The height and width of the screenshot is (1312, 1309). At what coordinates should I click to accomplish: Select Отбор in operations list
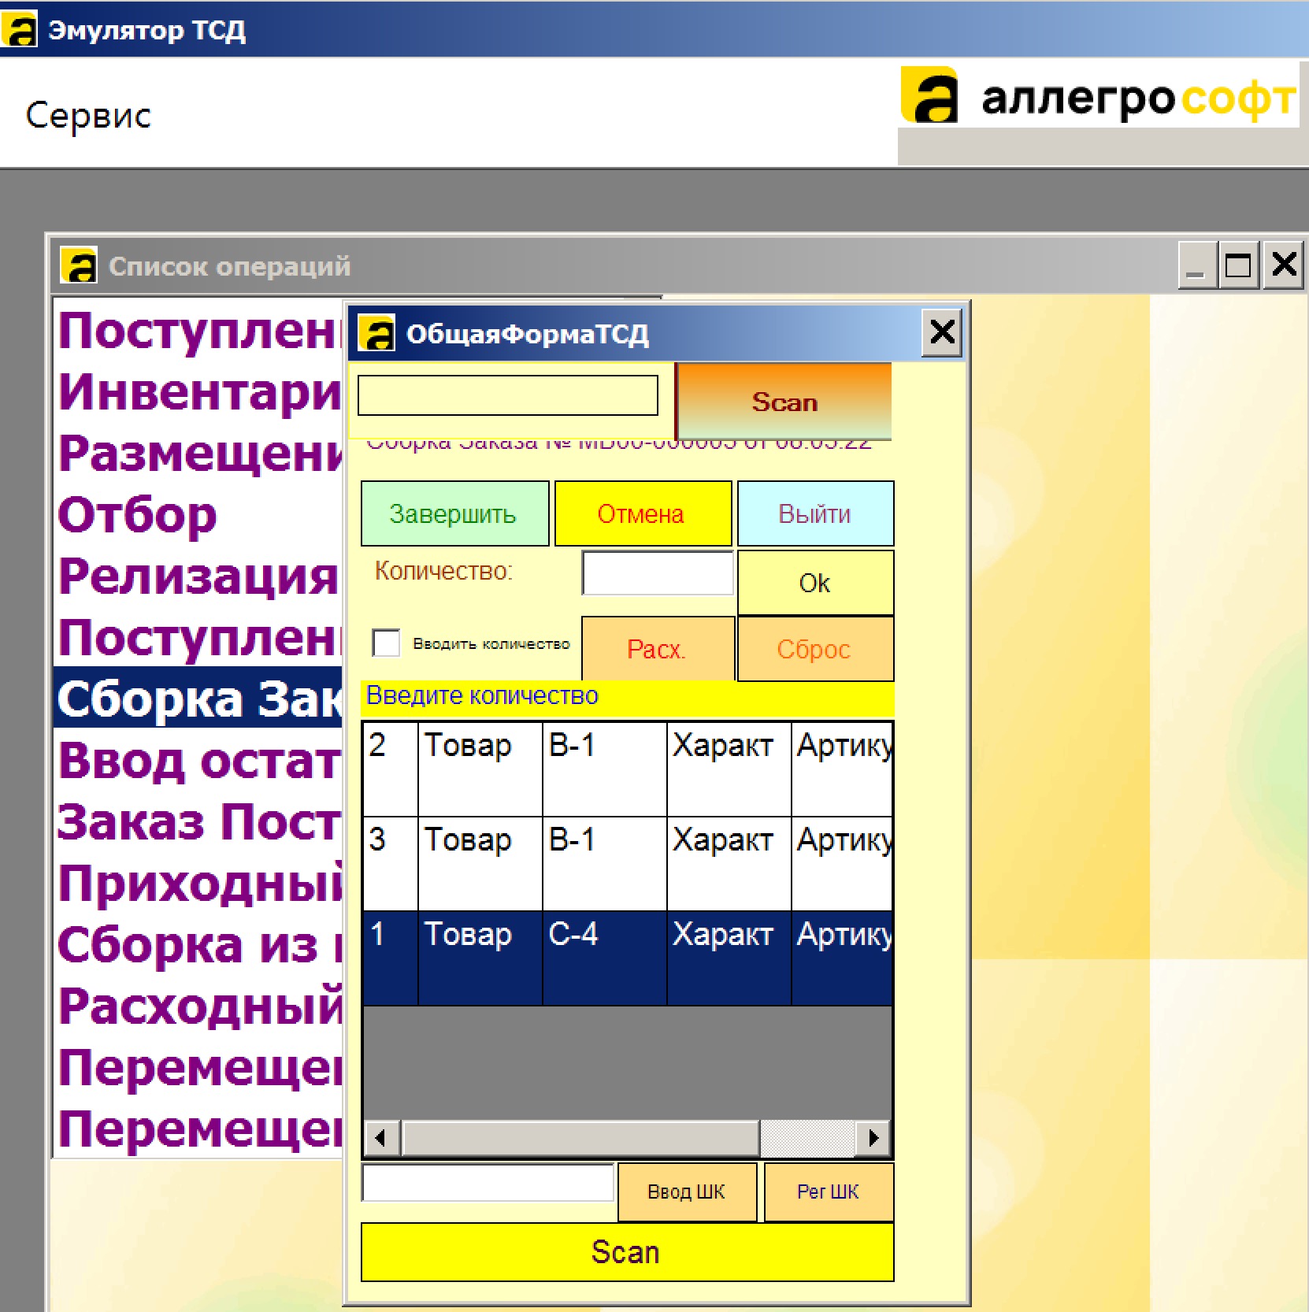[198, 515]
